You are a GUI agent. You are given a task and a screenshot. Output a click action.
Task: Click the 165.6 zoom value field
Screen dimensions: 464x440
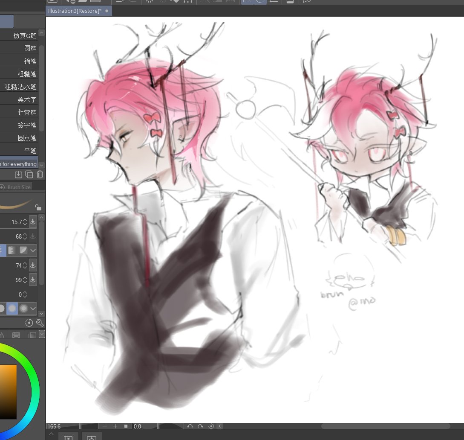55,426
